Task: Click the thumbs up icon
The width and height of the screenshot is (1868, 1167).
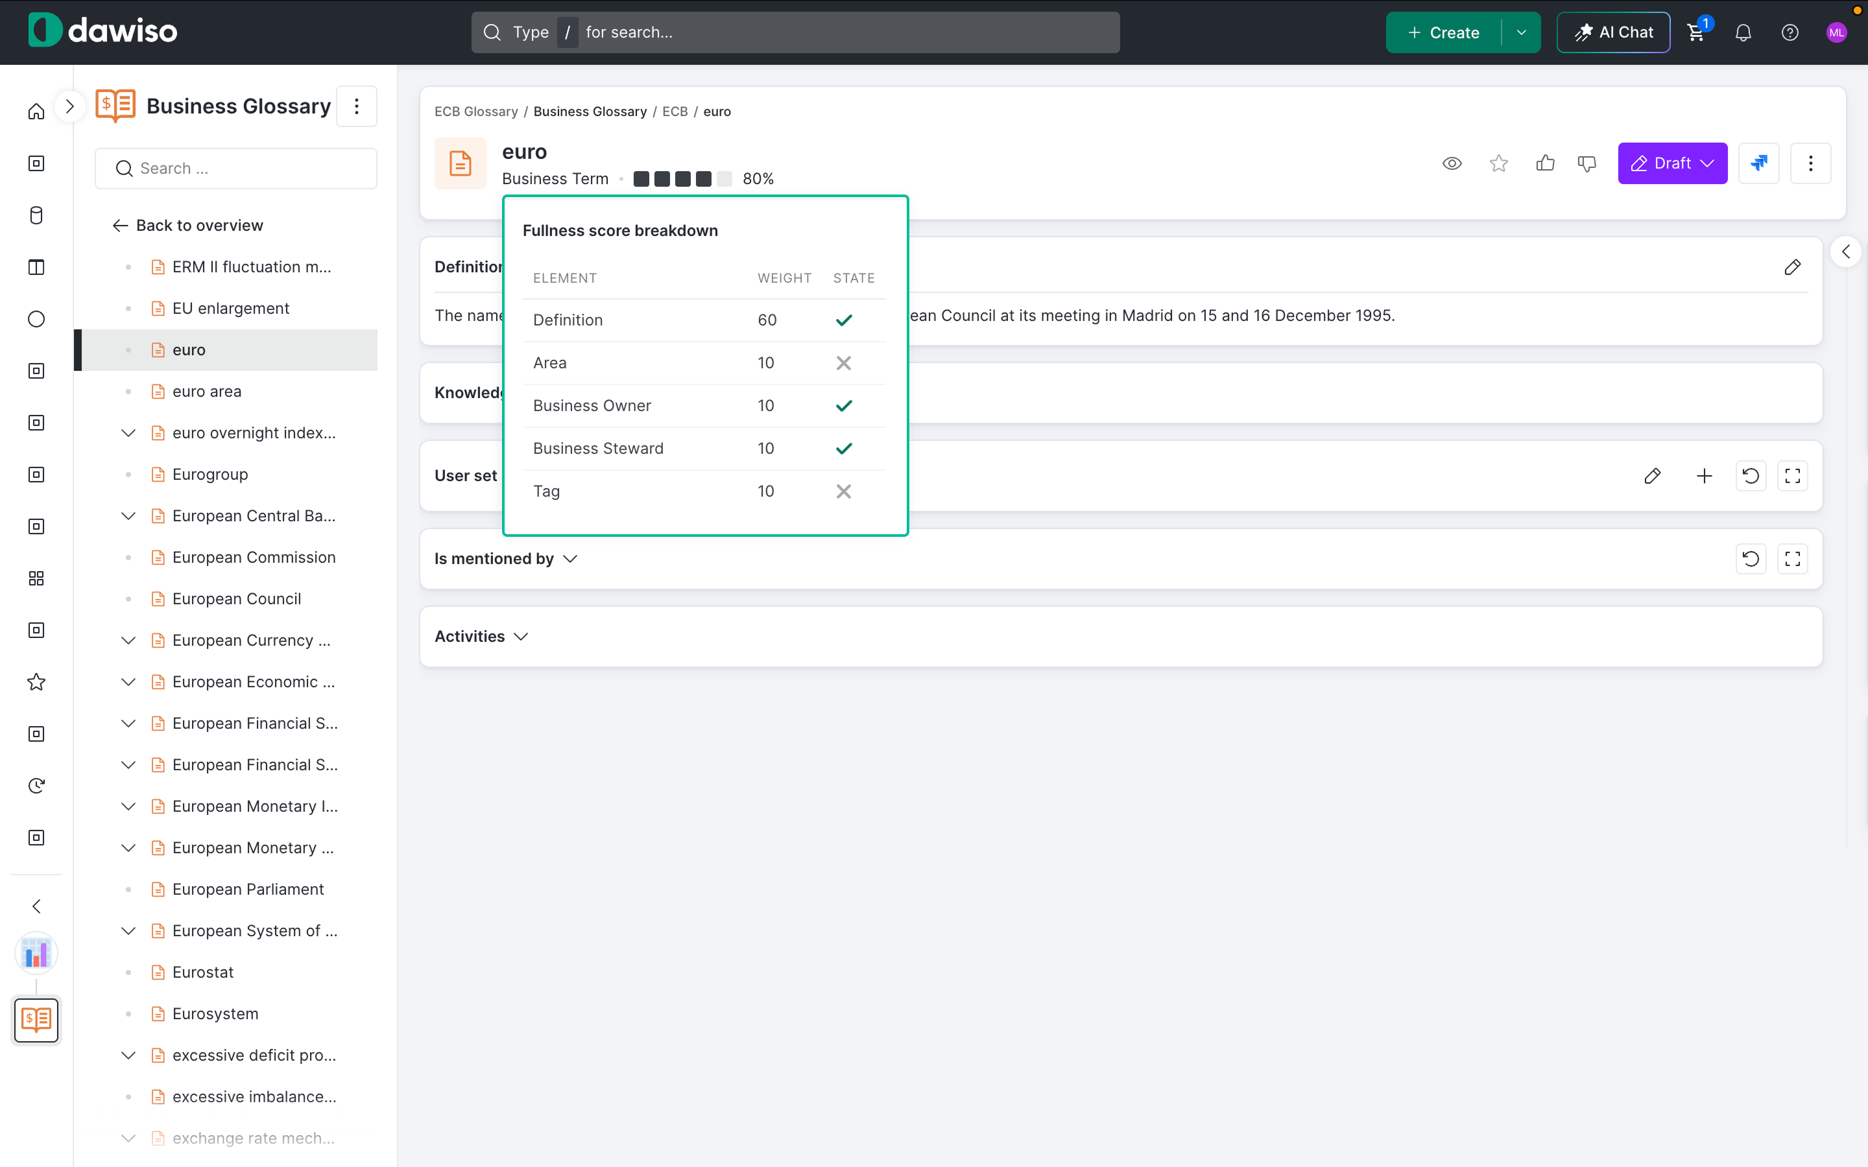Action: coord(1544,163)
